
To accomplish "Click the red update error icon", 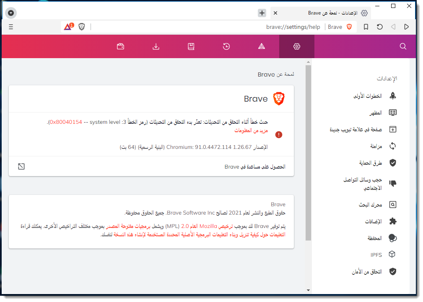I will click(x=279, y=135).
